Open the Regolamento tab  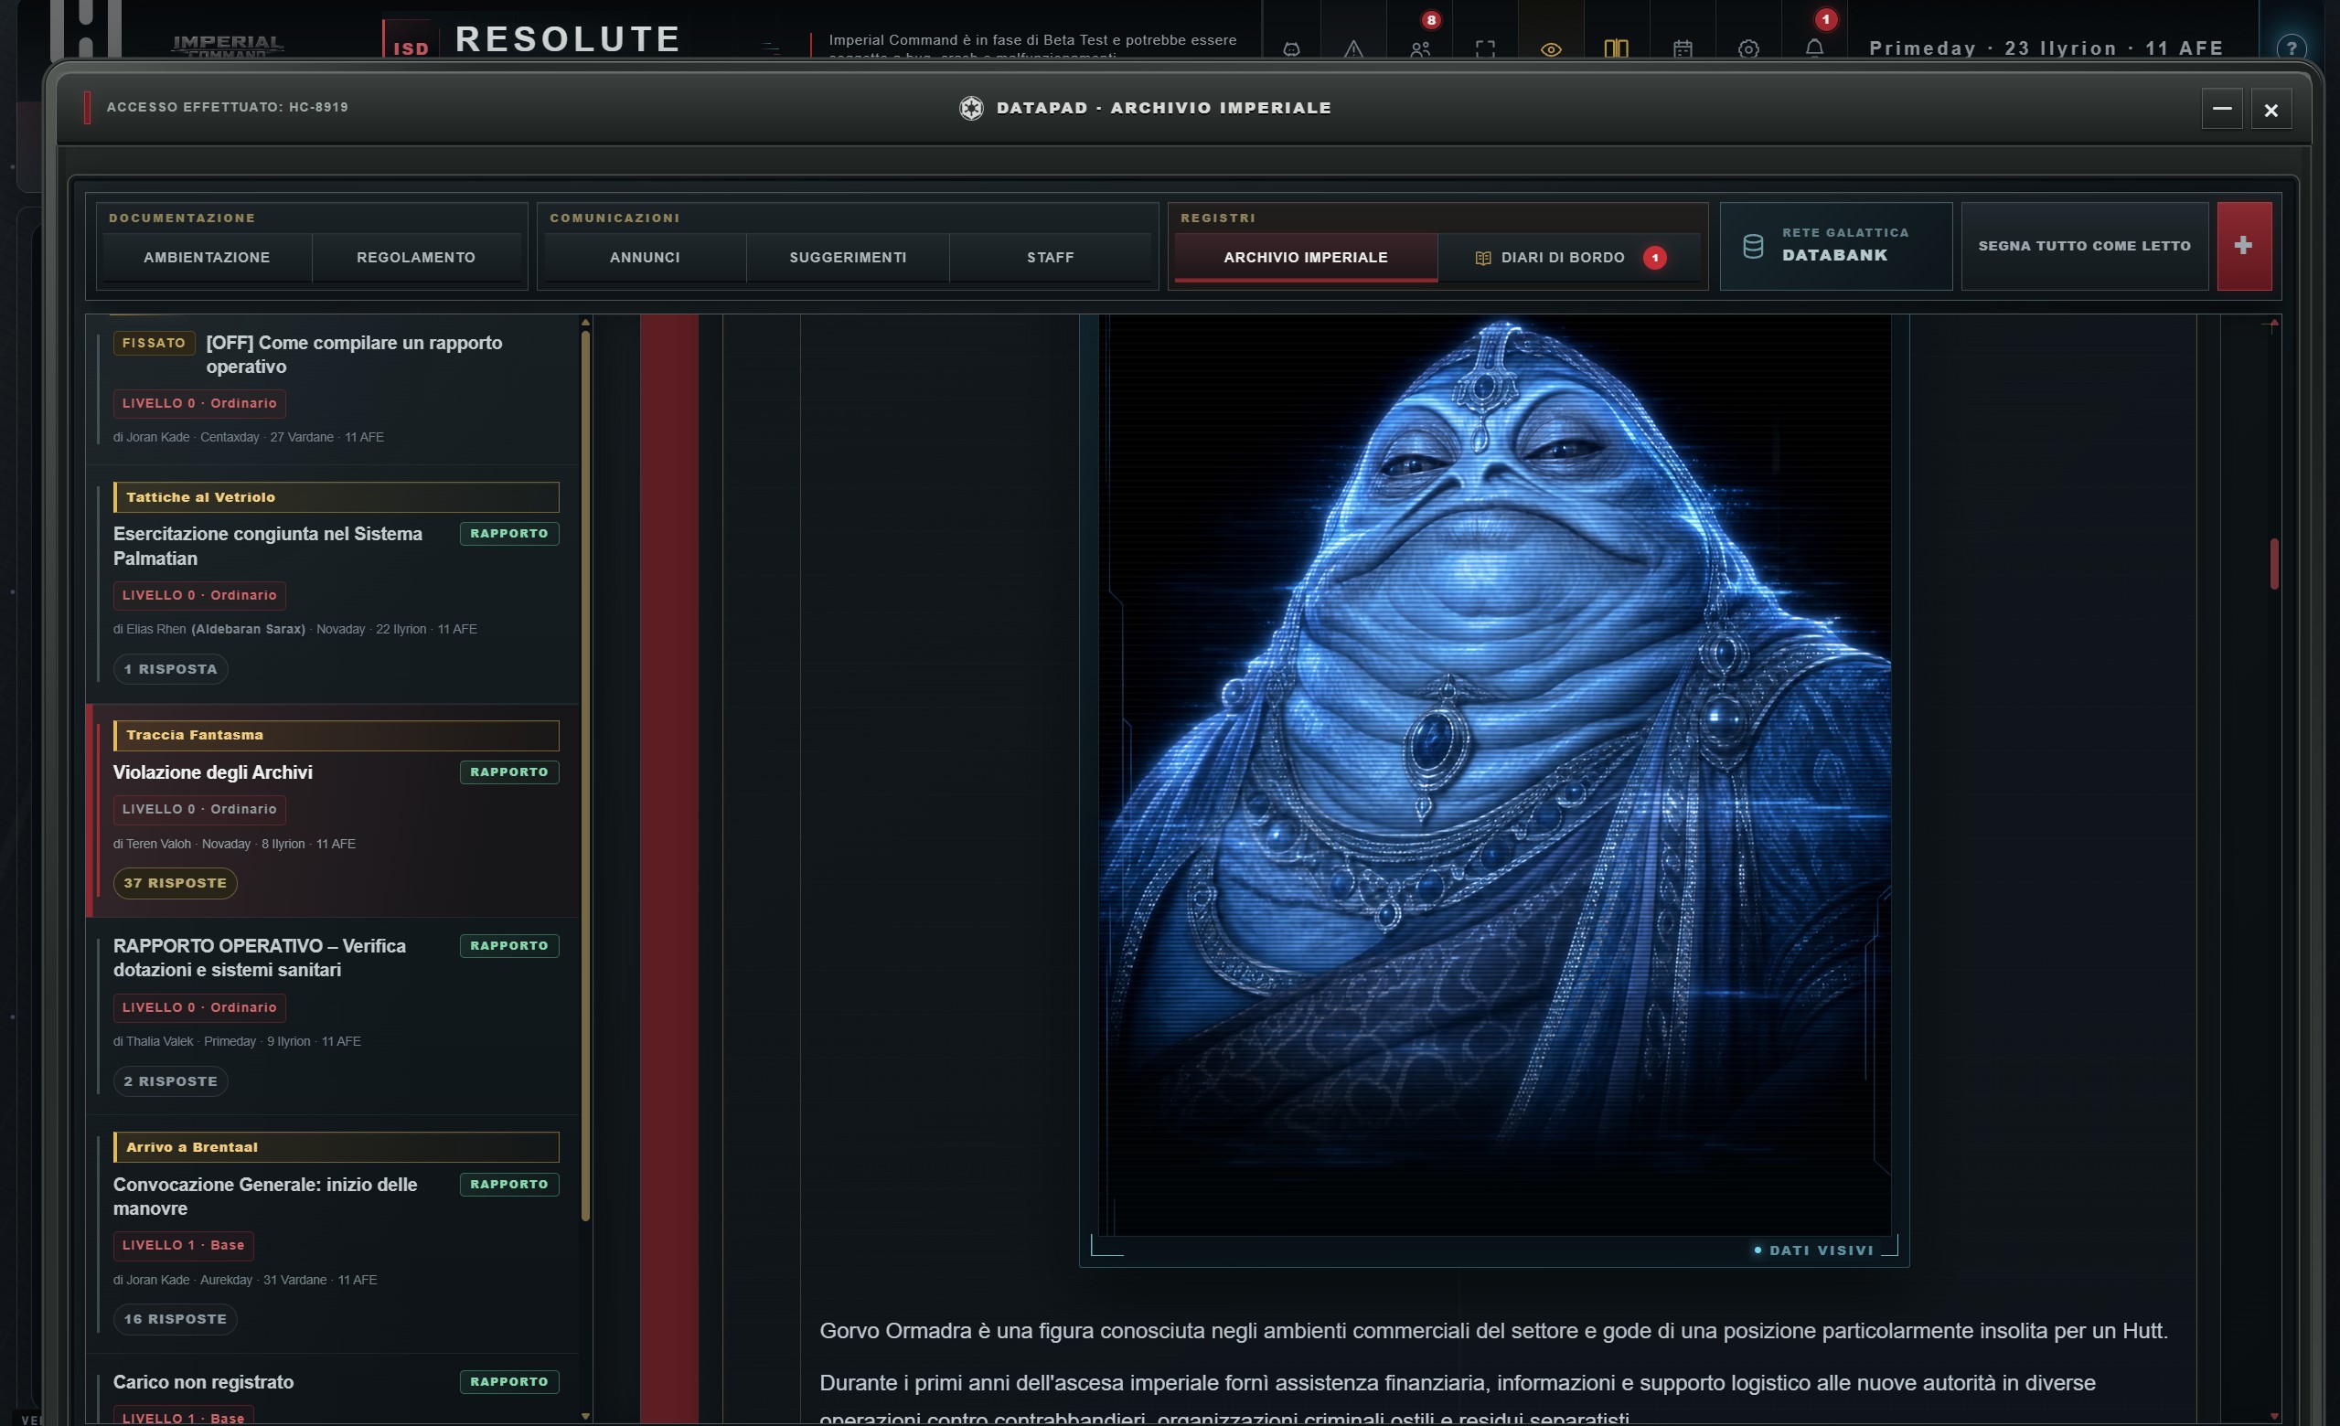[x=416, y=257]
